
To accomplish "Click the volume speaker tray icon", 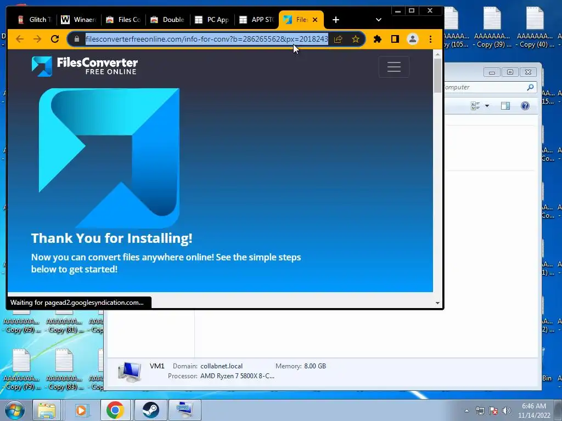I will [506, 411].
